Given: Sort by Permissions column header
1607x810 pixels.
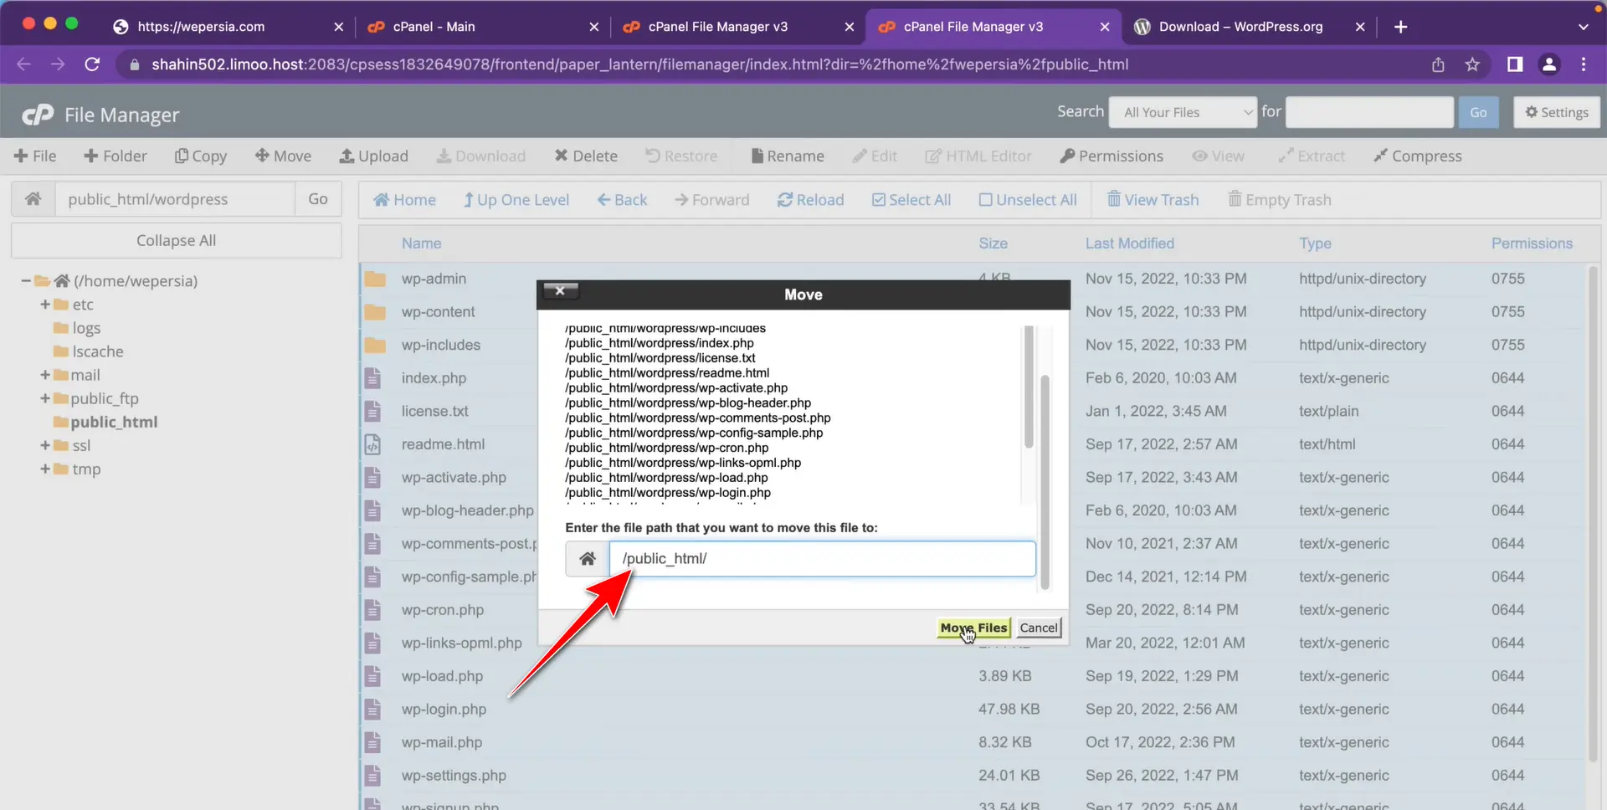Looking at the screenshot, I should [x=1532, y=244].
